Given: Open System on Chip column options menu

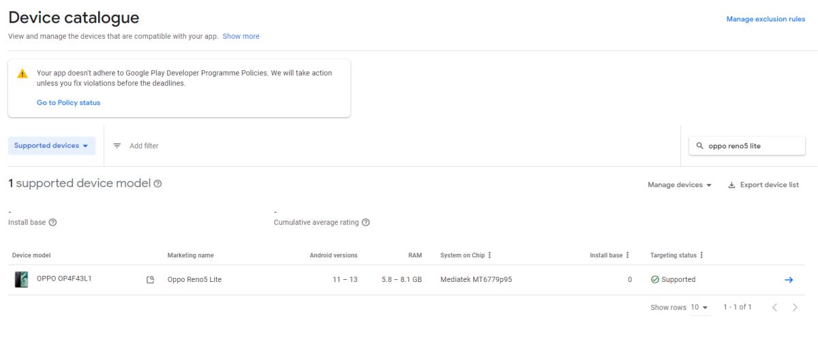Looking at the screenshot, I should click(489, 255).
